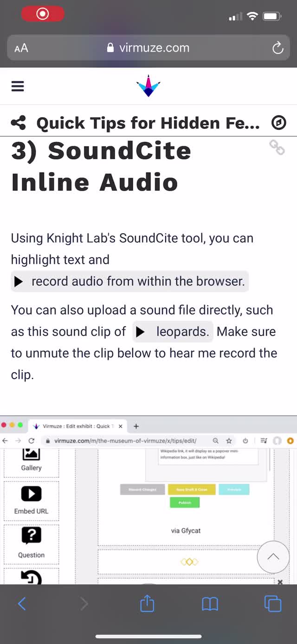
Task: Click the embedded browser's back arrow
Action: coord(5,441)
